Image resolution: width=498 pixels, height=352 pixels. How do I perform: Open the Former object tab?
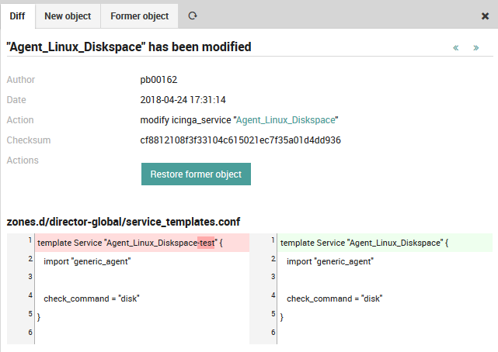coord(139,16)
